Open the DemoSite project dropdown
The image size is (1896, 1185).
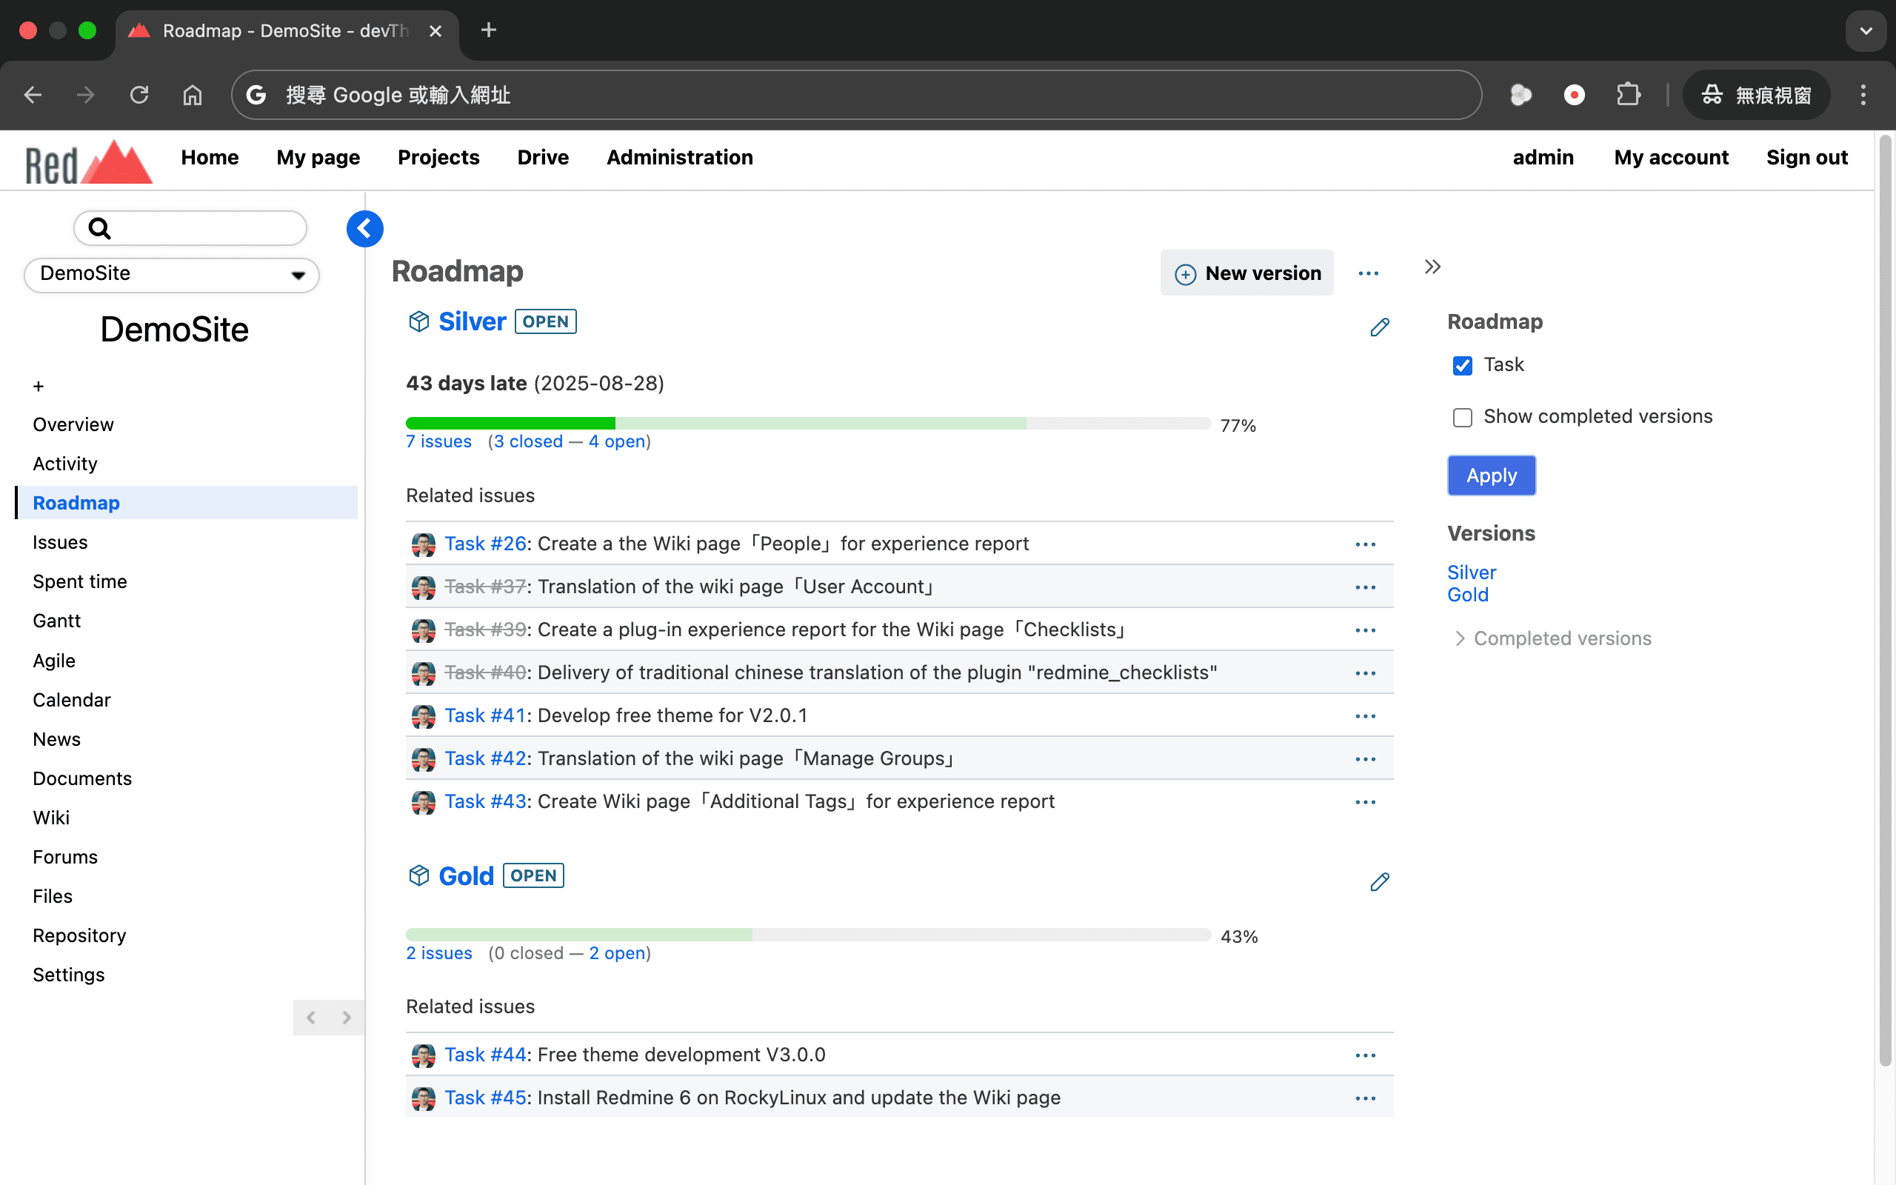pyautogui.click(x=172, y=274)
